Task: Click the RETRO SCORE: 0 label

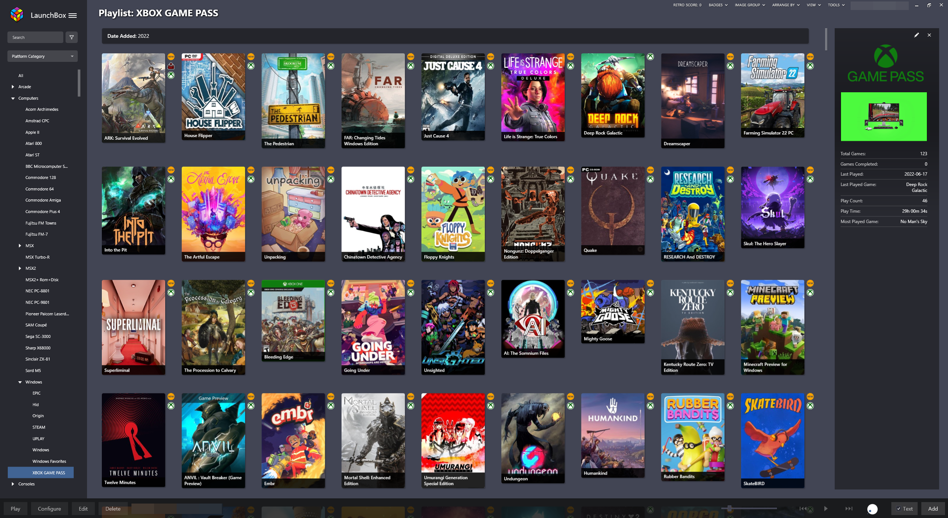Action: [x=687, y=5]
